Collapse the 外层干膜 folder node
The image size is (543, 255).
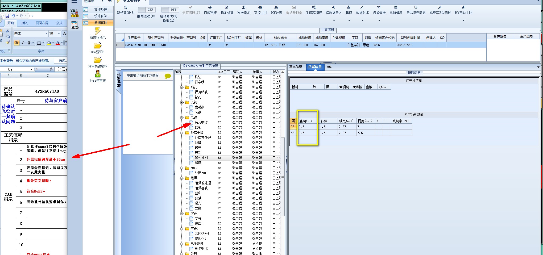182,133
